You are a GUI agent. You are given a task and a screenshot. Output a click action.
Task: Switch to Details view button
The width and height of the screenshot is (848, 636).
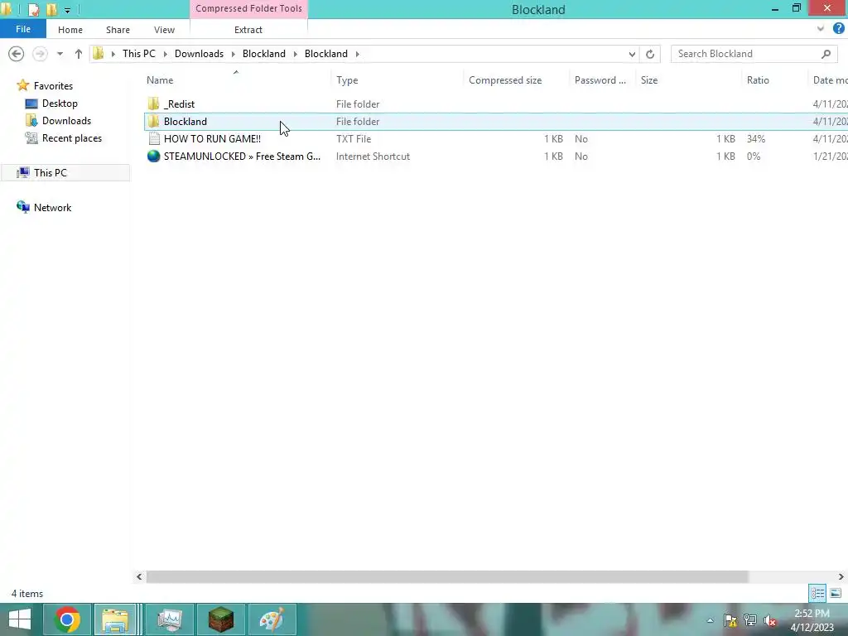pyautogui.click(x=817, y=594)
